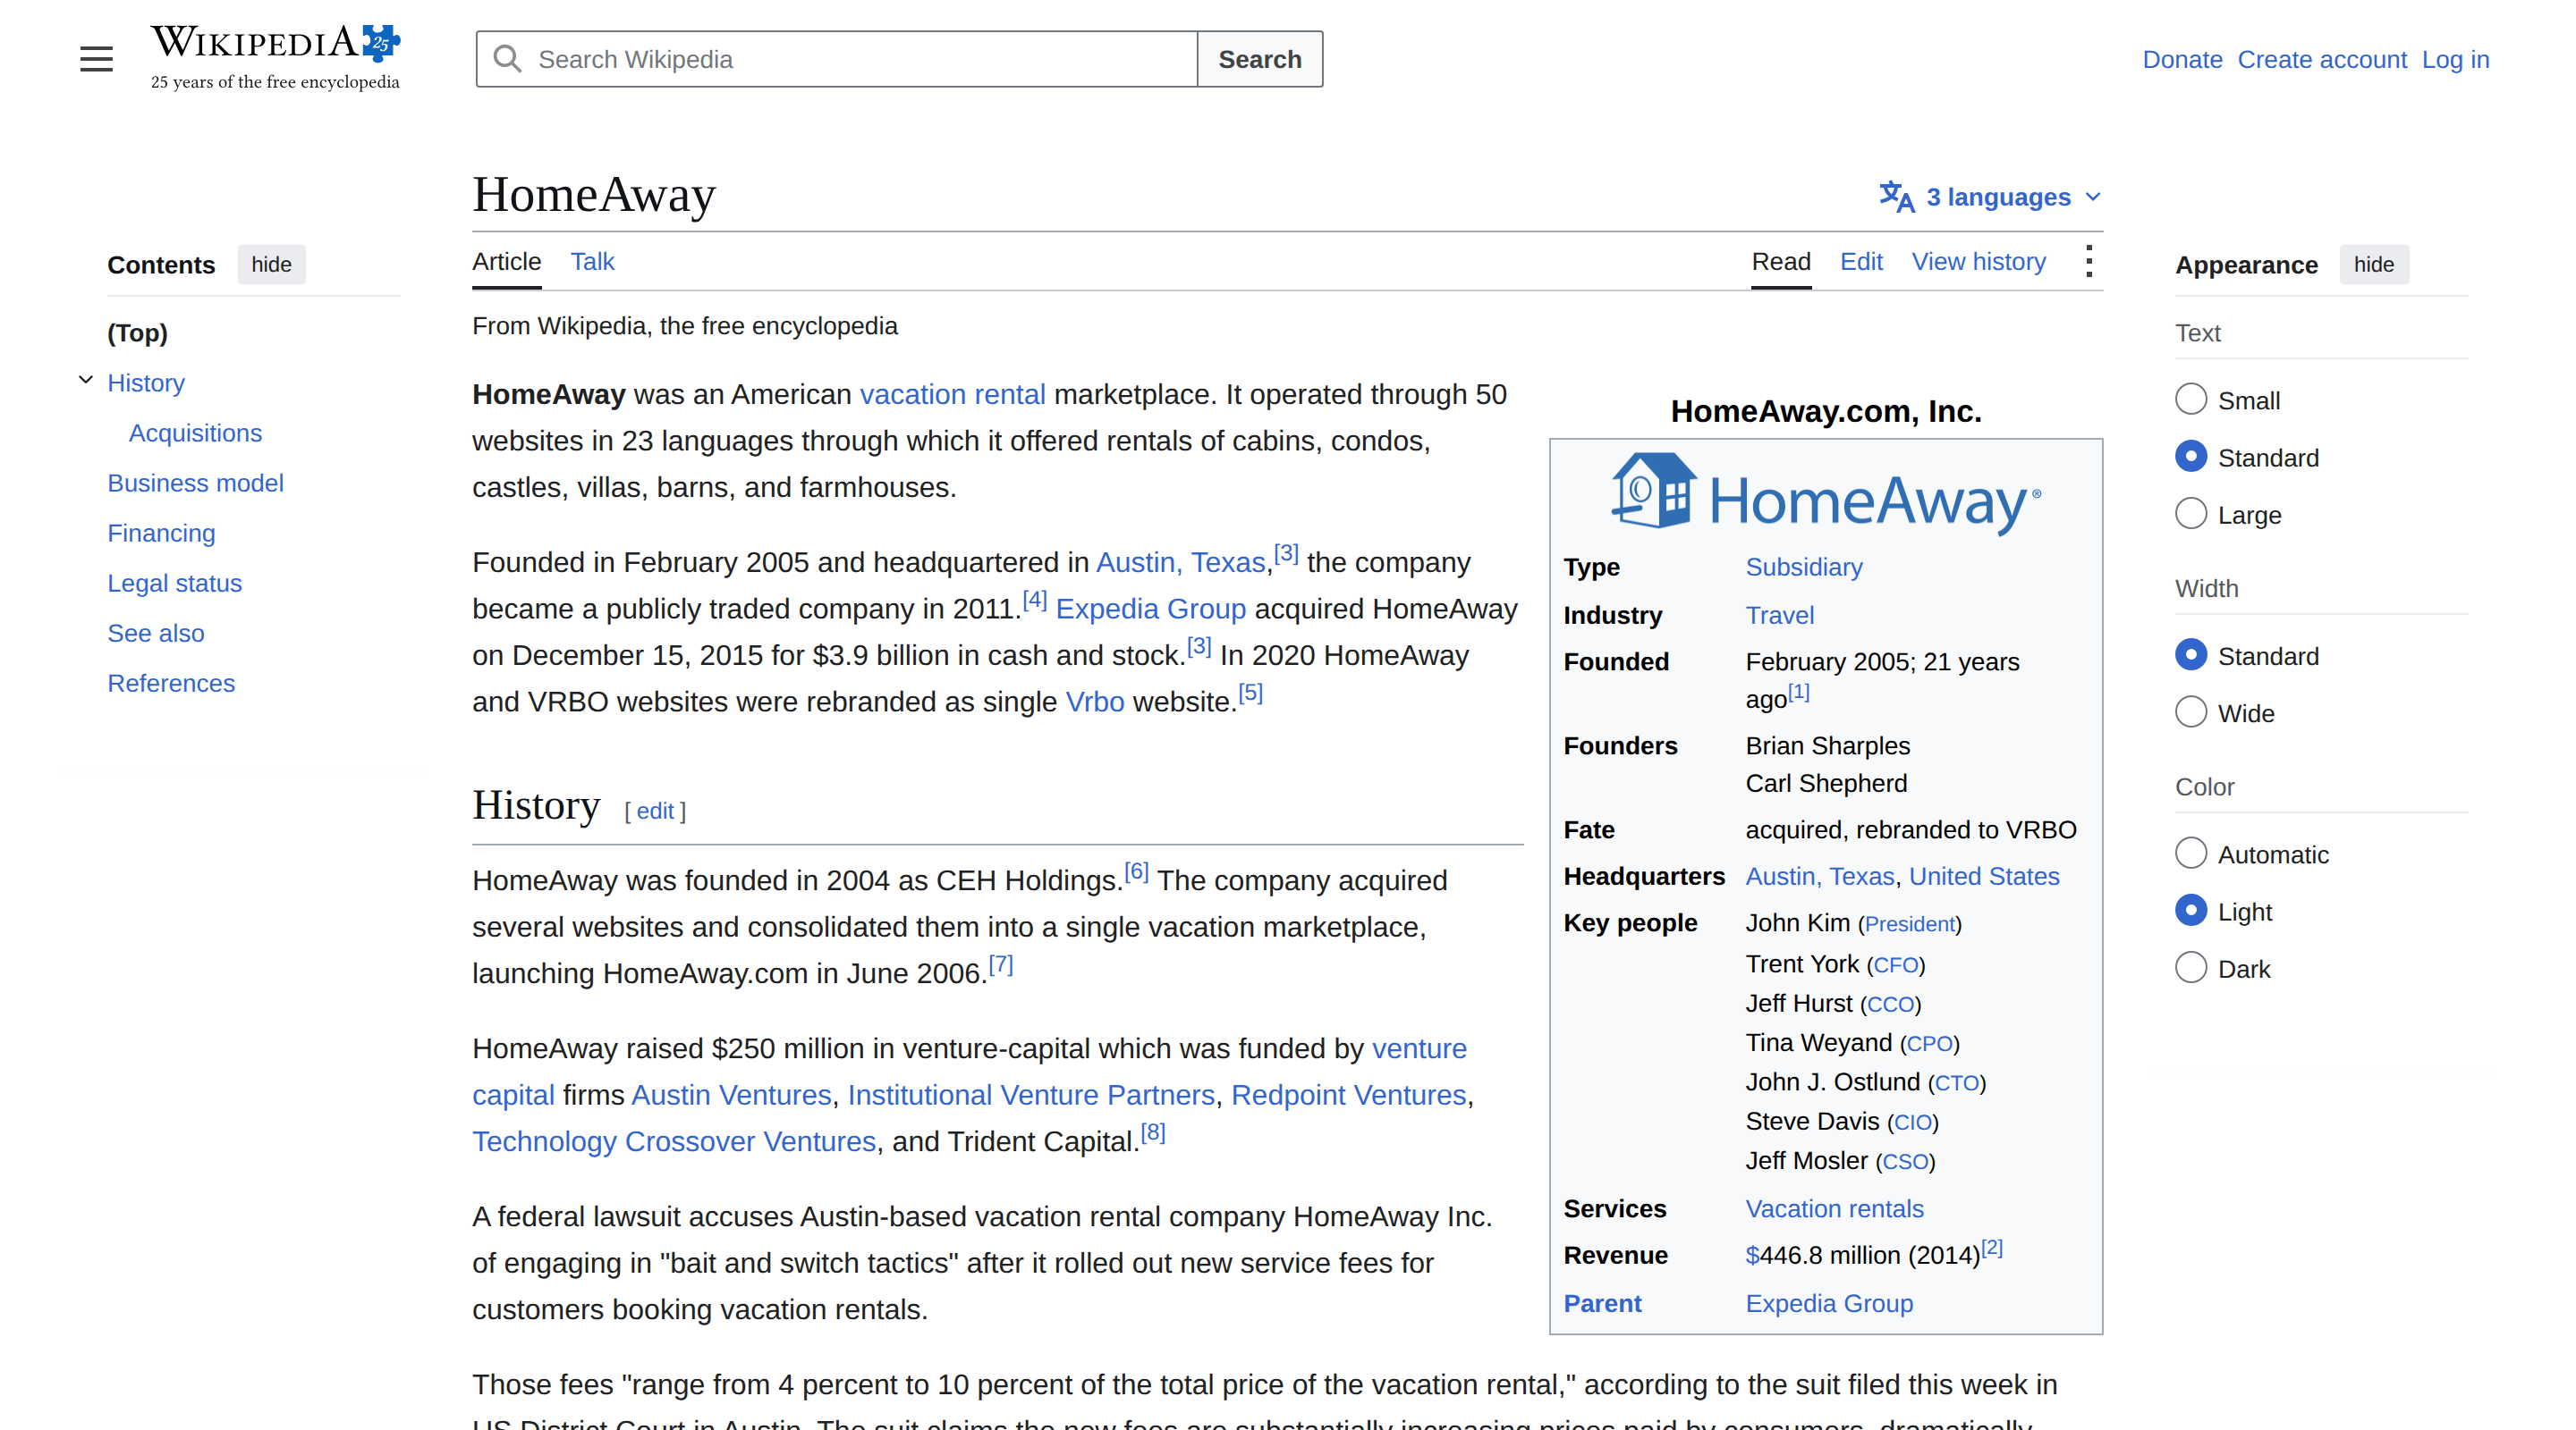Click citation [1] after founded date
The height and width of the screenshot is (1430, 2576).
1798,692
